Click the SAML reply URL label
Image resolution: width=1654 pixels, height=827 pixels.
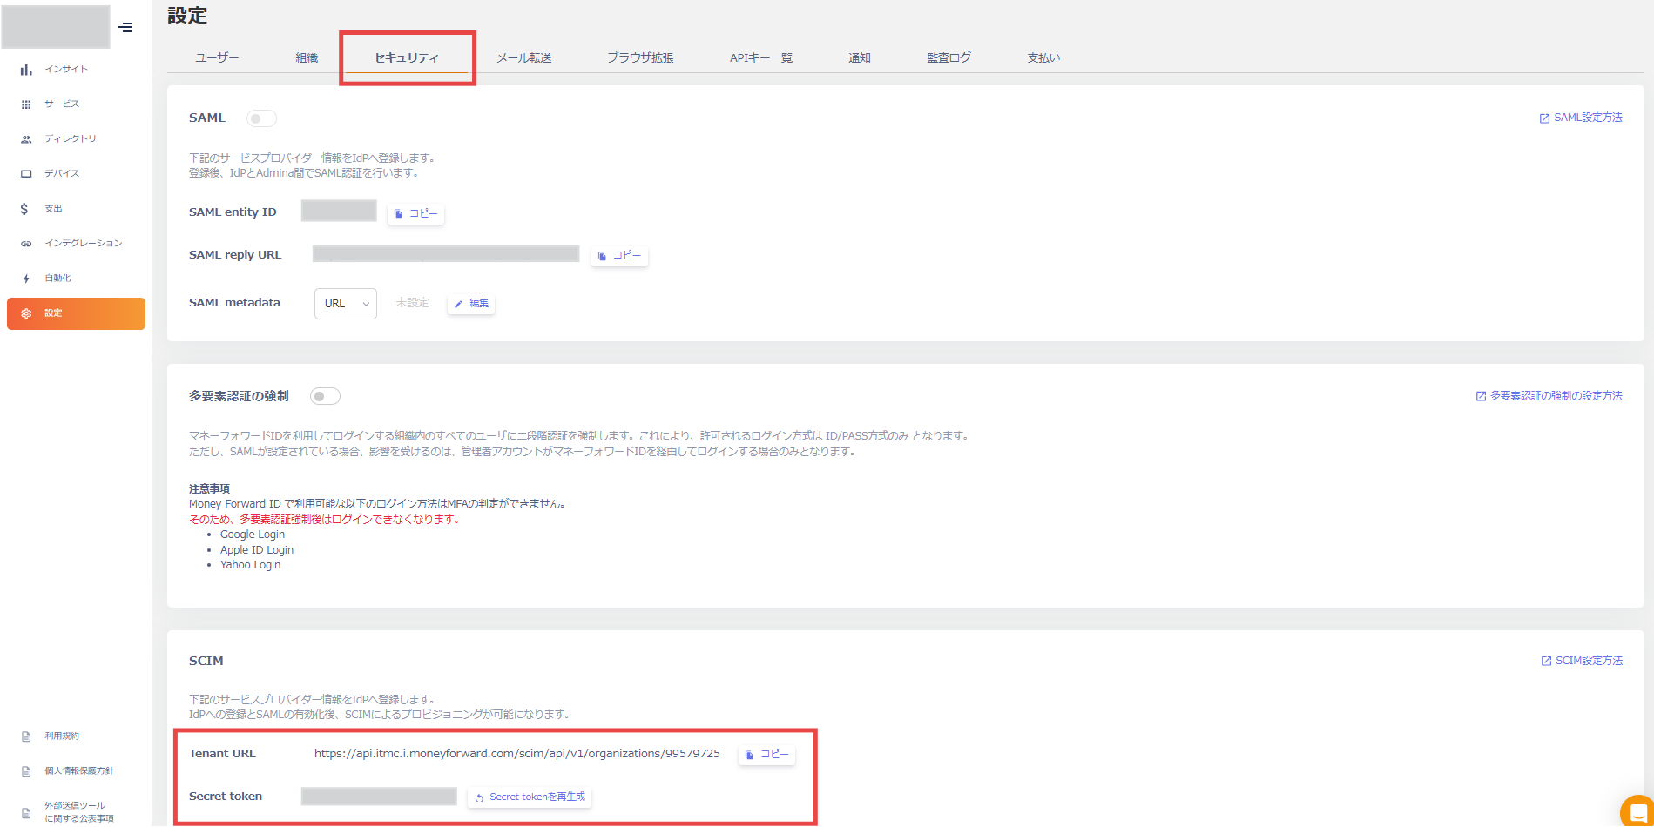(x=235, y=255)
